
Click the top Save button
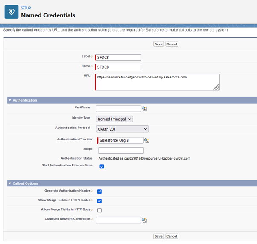[158, 44]
